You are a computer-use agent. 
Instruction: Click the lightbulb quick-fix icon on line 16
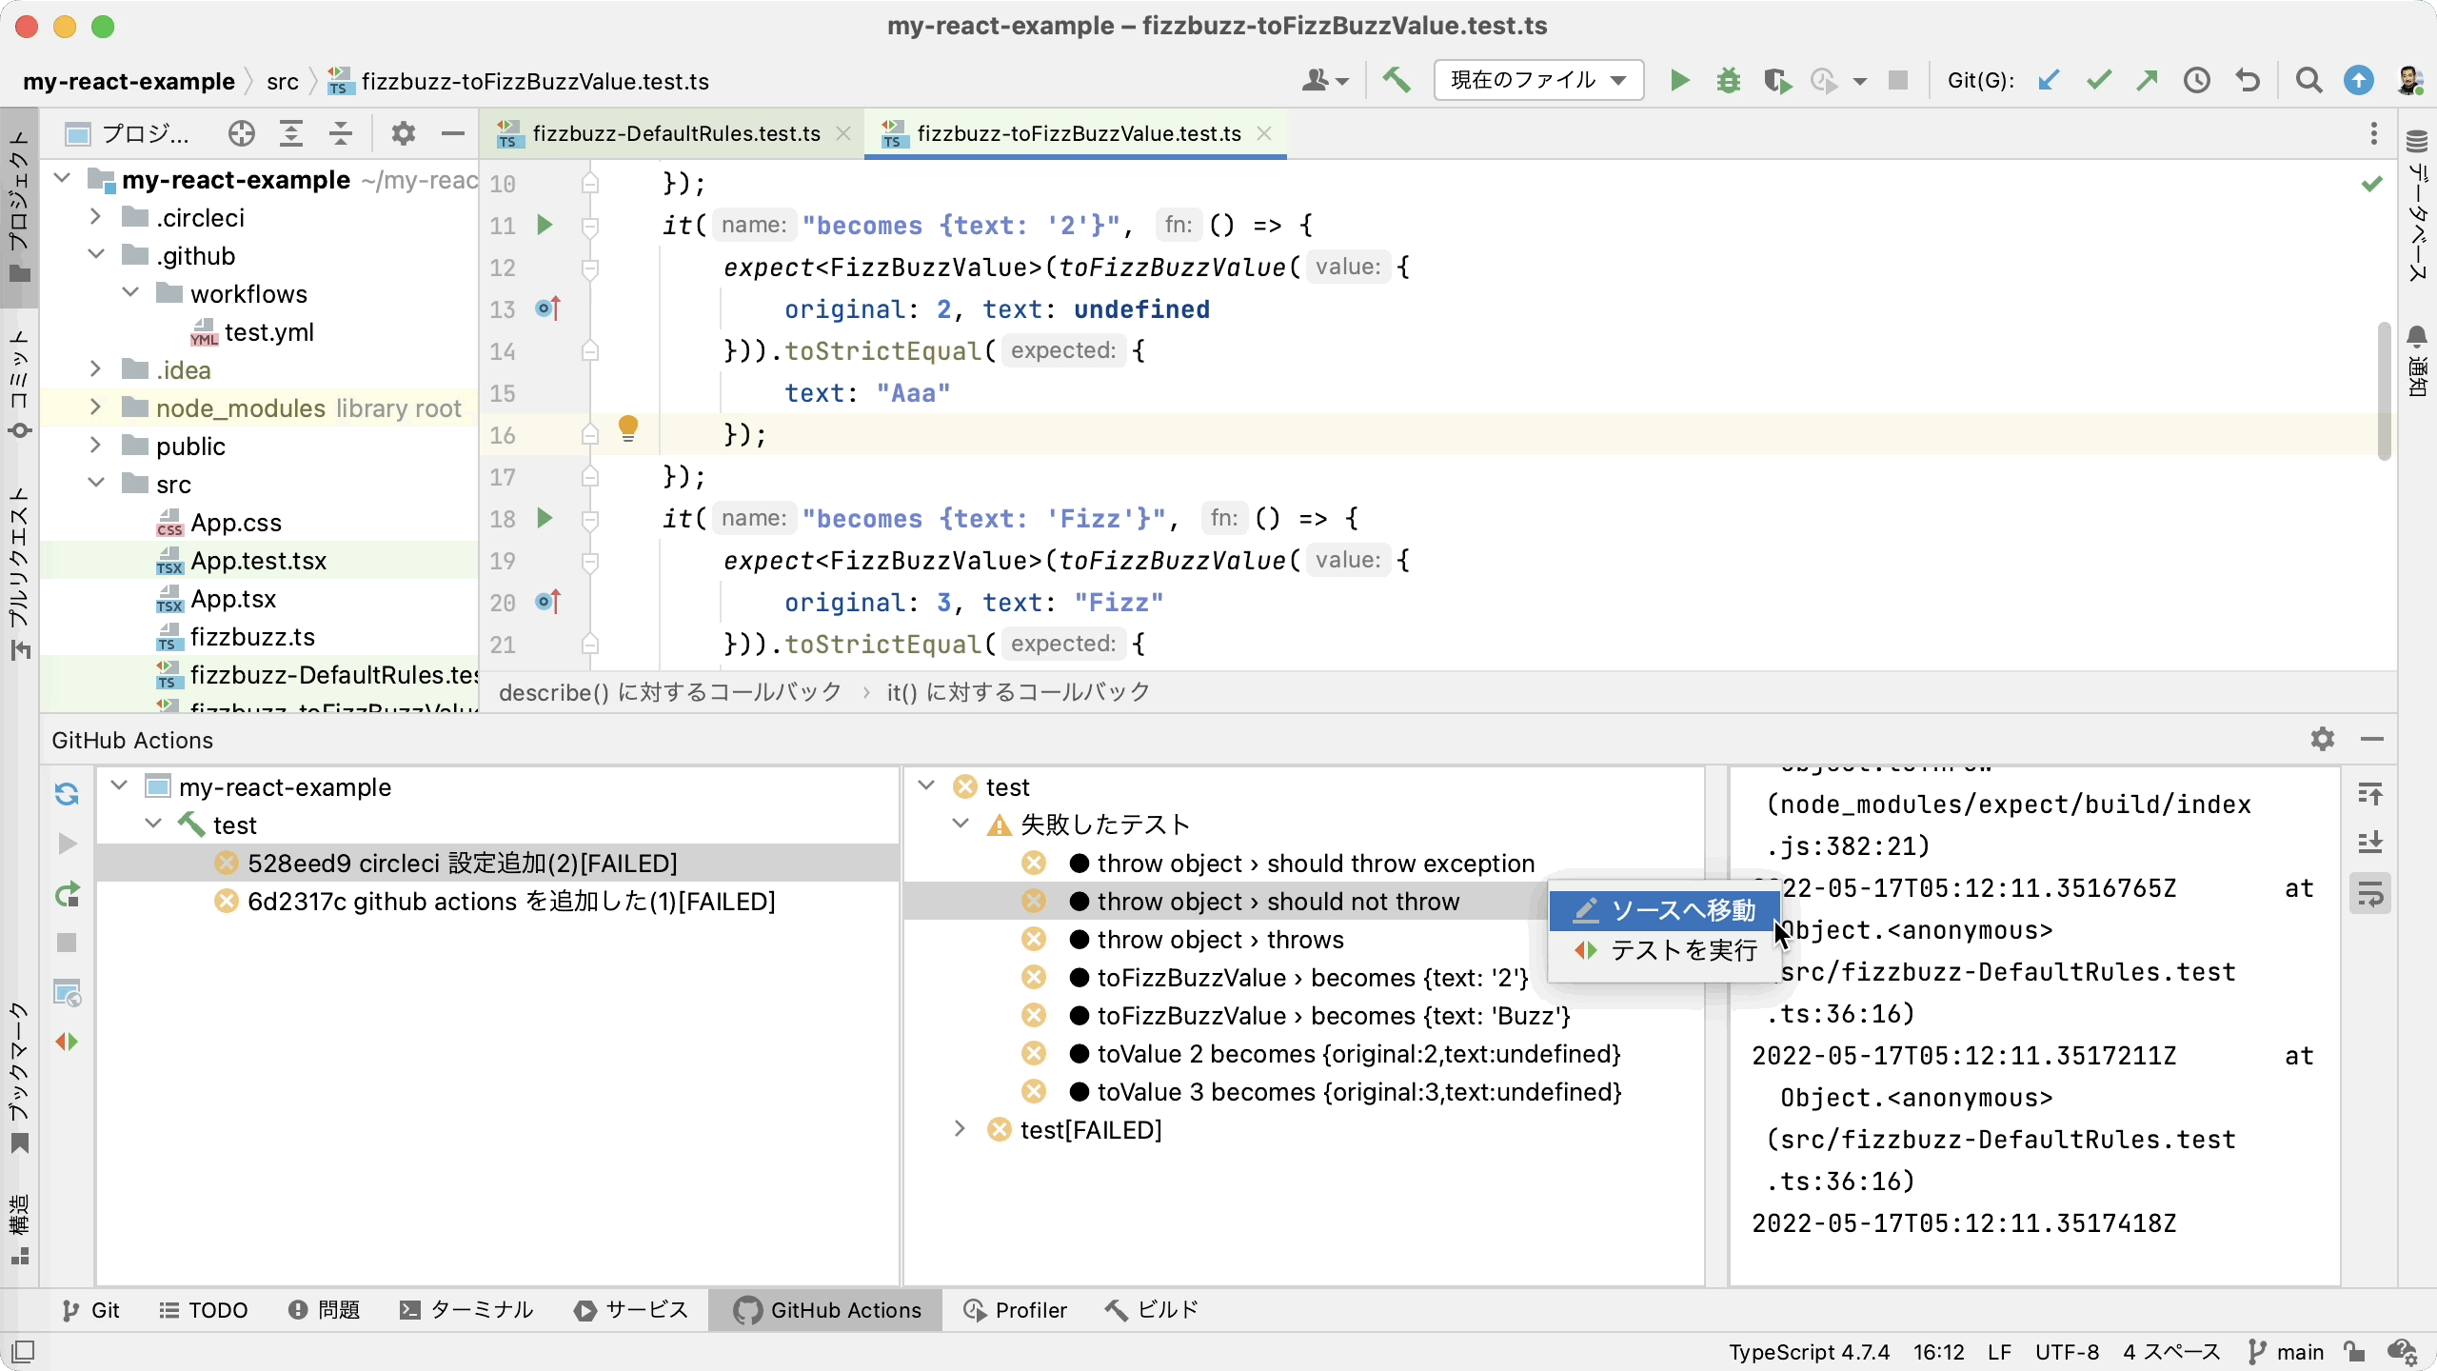628,428
